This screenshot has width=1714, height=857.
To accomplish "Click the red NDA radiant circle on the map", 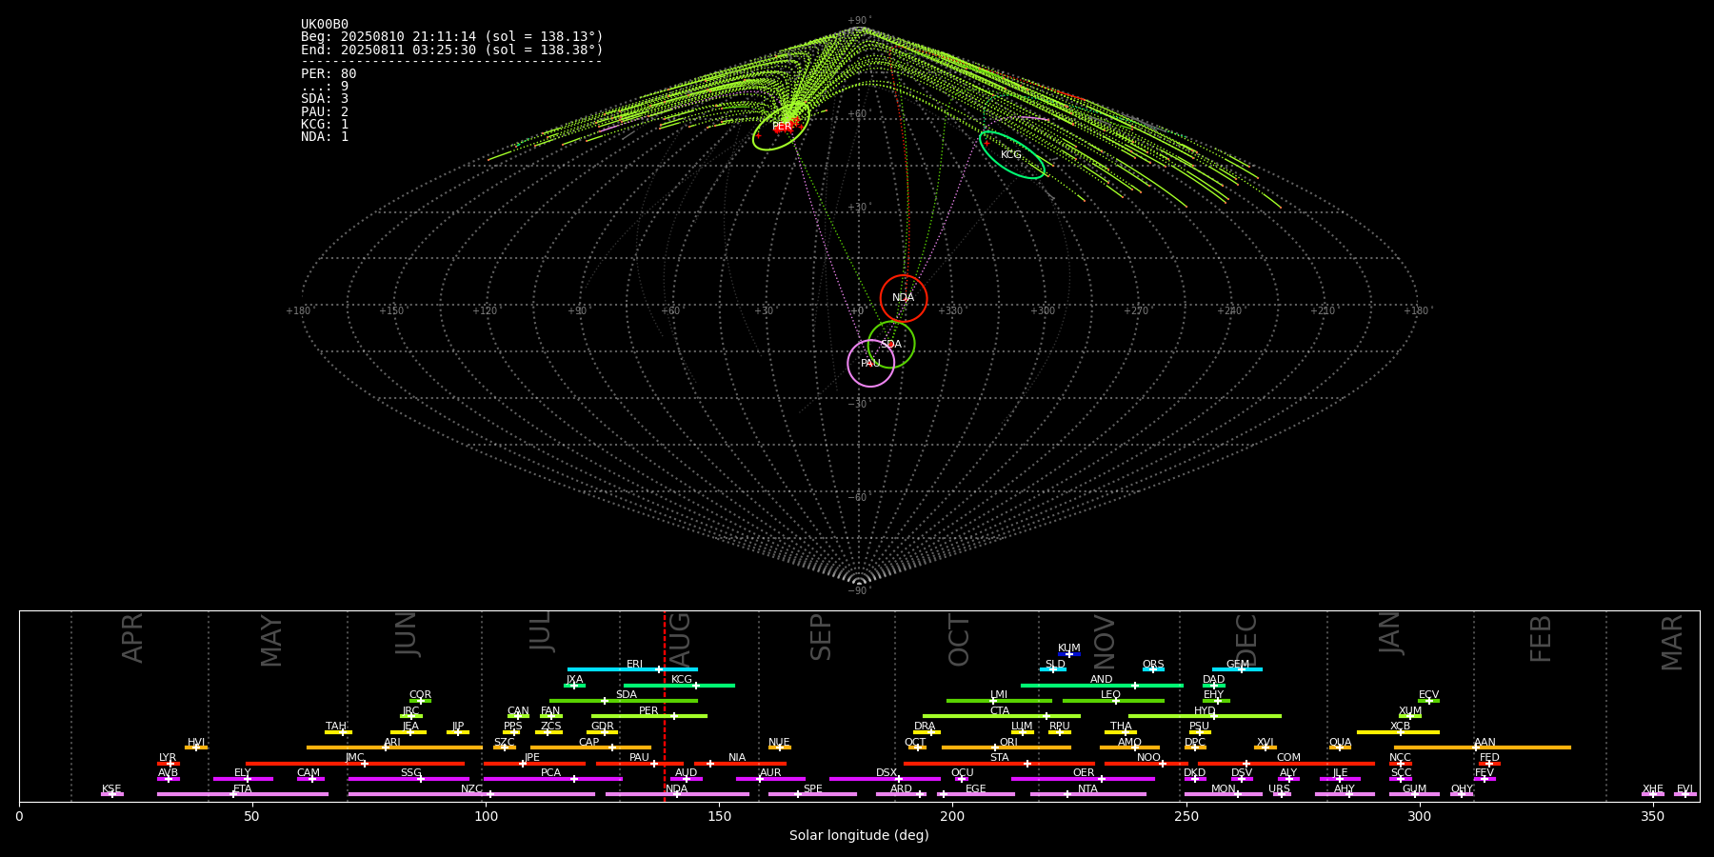I will [904, 298].
